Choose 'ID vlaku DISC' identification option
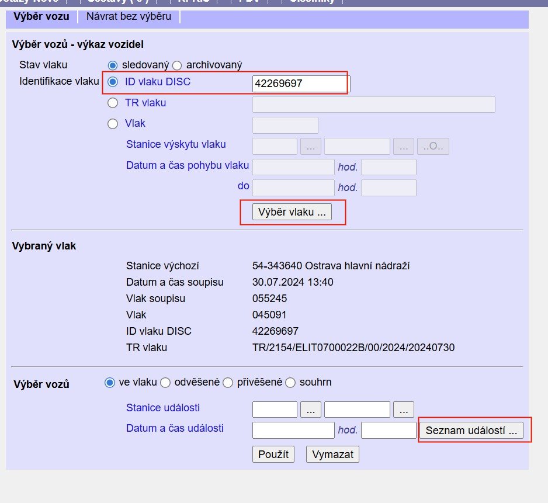The height and width of the screenshot is (503, 548). click(113, 82)
